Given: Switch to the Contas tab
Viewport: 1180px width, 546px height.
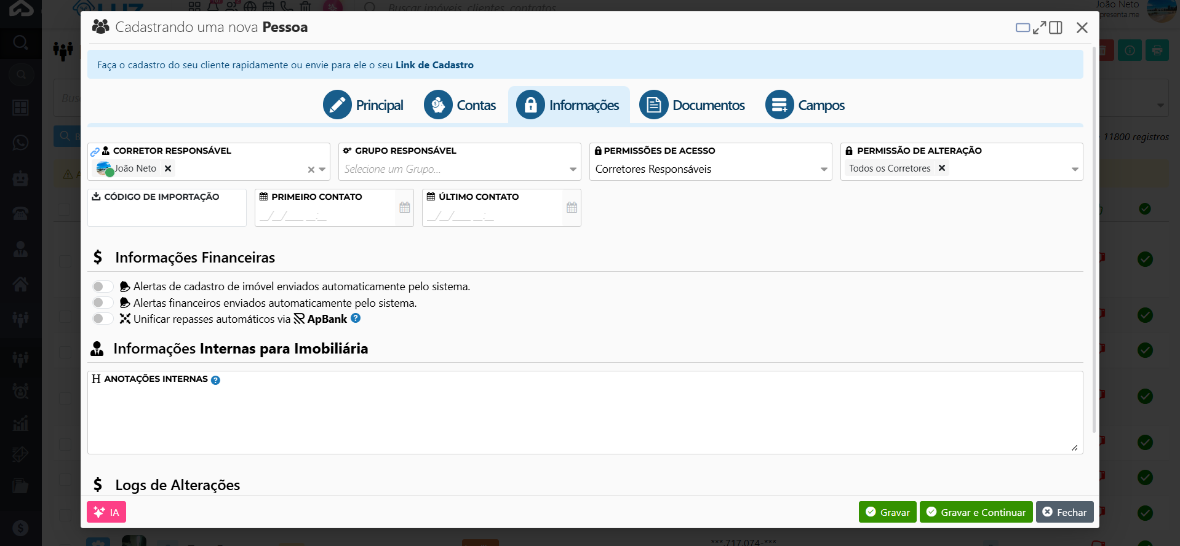Looking at the screenshot, I should [460, 105].
